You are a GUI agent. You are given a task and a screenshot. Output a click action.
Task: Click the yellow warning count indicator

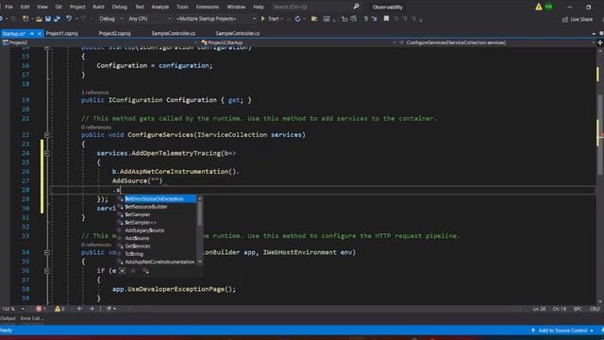59,309
